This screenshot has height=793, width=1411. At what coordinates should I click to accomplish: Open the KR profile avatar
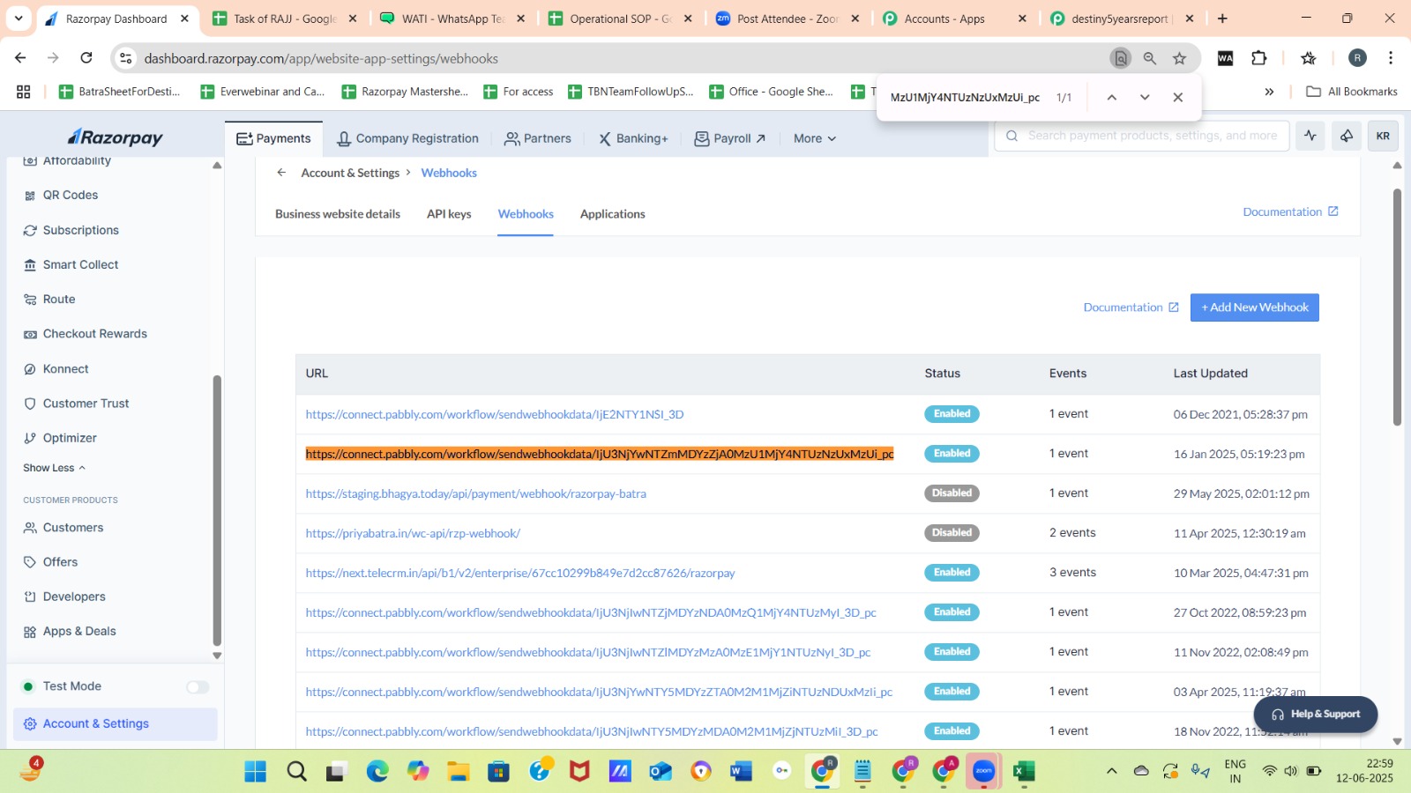(1383, 136)
